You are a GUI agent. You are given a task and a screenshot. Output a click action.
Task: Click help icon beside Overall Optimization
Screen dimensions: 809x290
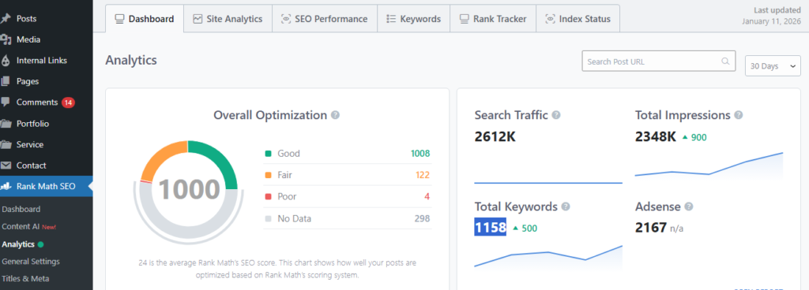(x=335, y=115)
